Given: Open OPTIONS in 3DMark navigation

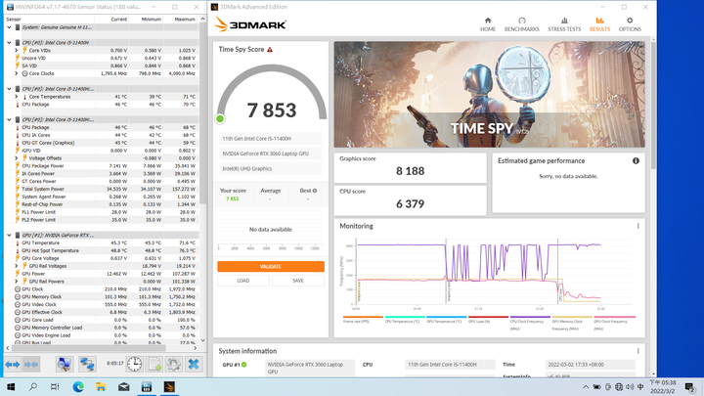Looking at the screenshot, I should click(x=630, y=24).
